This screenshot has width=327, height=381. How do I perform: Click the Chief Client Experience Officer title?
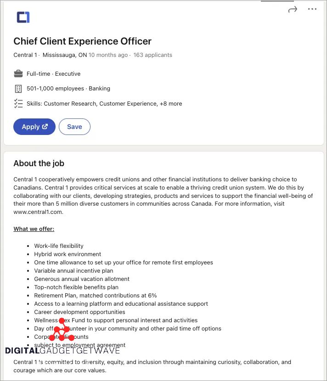click(x=82, y=41)
